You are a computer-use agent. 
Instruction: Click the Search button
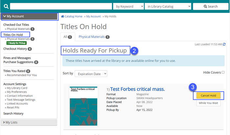click(211, 7)
